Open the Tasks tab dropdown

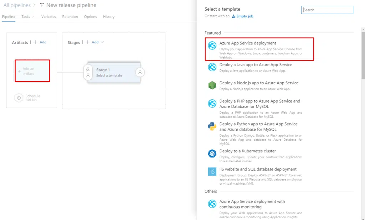[28, 17]
